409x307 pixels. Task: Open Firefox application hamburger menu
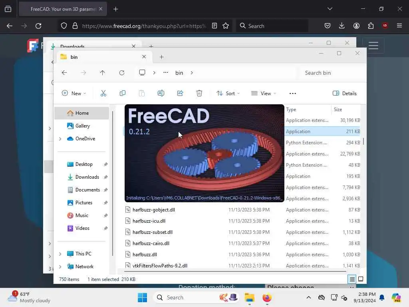pyautogui.click(x=399, y=26)
